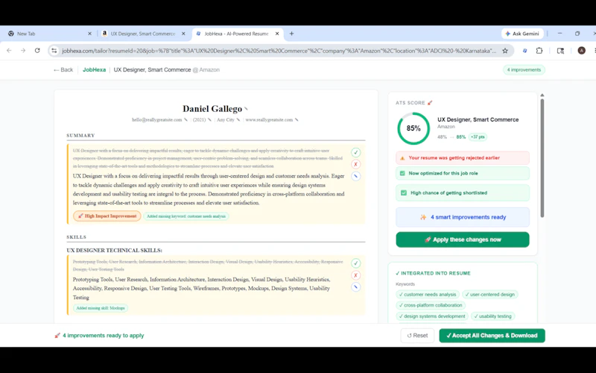This screenshot has height=373, width=596.
Task: Click Apply these changes now
Action: pos(462,239)
